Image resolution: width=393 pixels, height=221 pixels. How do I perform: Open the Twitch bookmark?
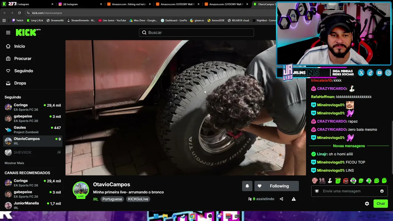[18, 21]
